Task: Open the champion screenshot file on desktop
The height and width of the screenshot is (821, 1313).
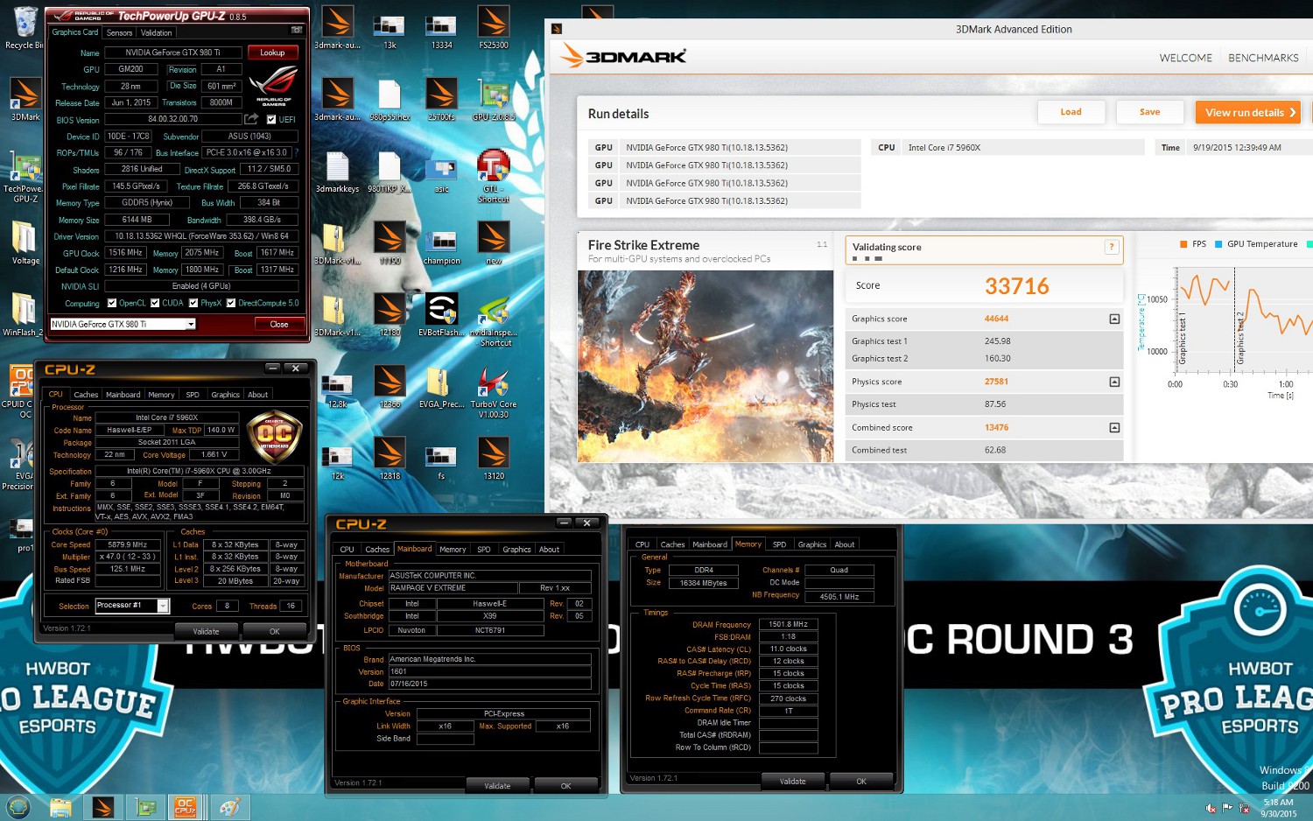Action: coord(441,243)
